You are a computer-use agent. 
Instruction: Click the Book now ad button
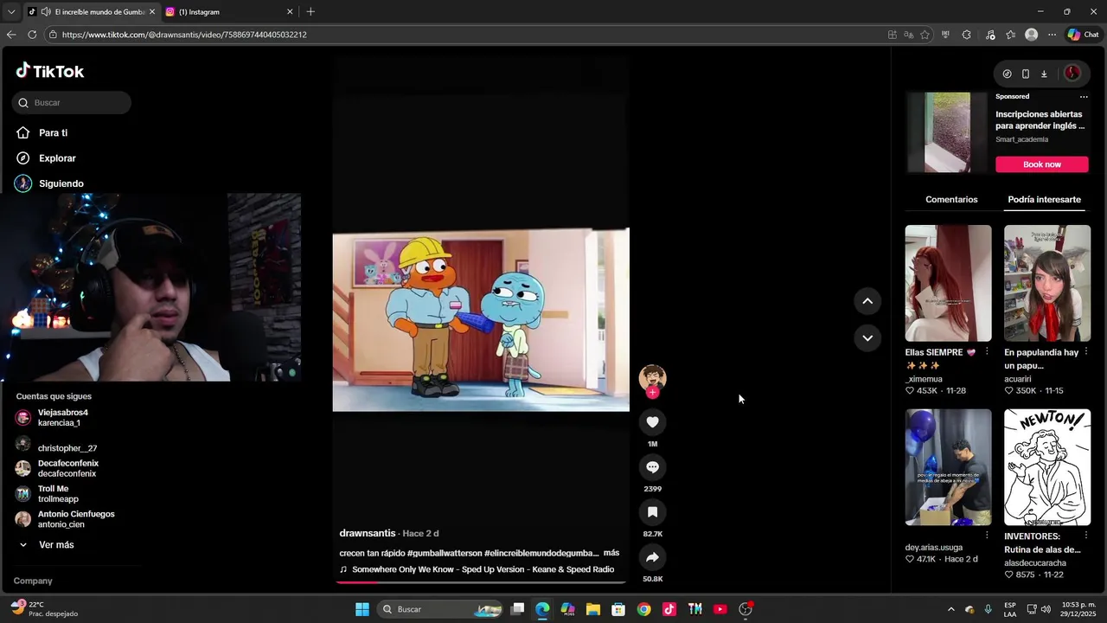[1042, 164]
